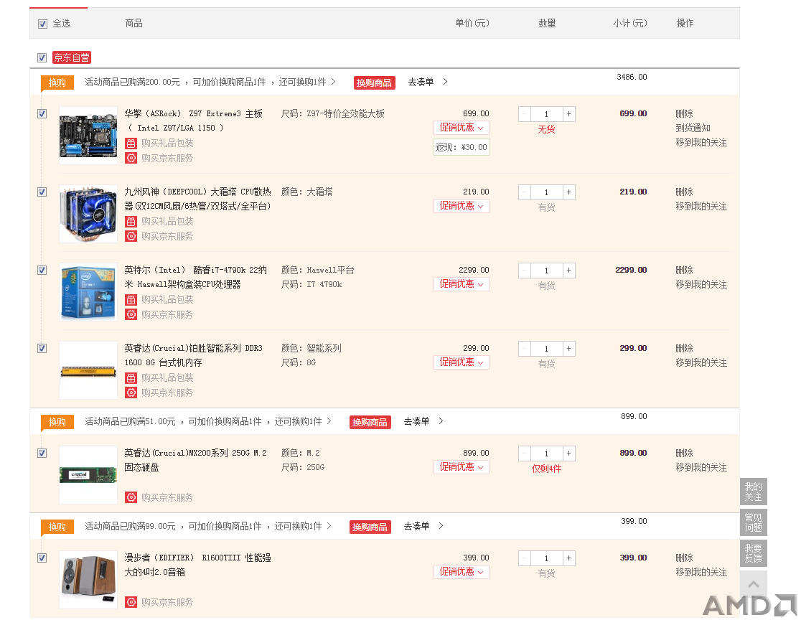Click 换购商品 button in 99.00元 promotion
Image resolution: width=801 pixels, height=620 pixels.
click(370, 527)
